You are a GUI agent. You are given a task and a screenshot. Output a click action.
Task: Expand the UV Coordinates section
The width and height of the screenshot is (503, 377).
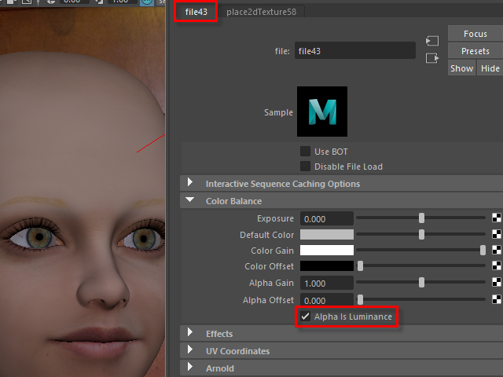(x=190, y=351)
